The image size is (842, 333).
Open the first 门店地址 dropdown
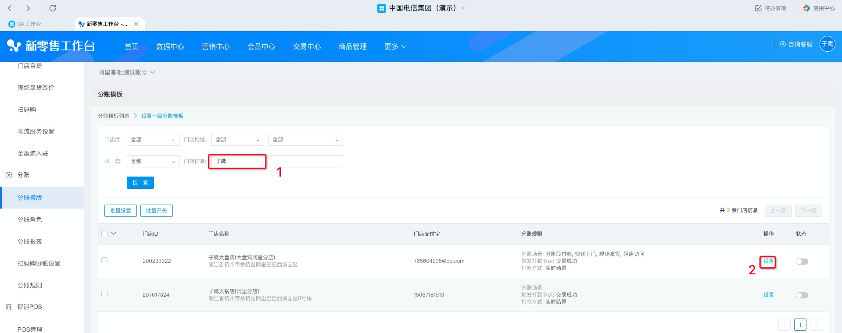coord(237,140)
